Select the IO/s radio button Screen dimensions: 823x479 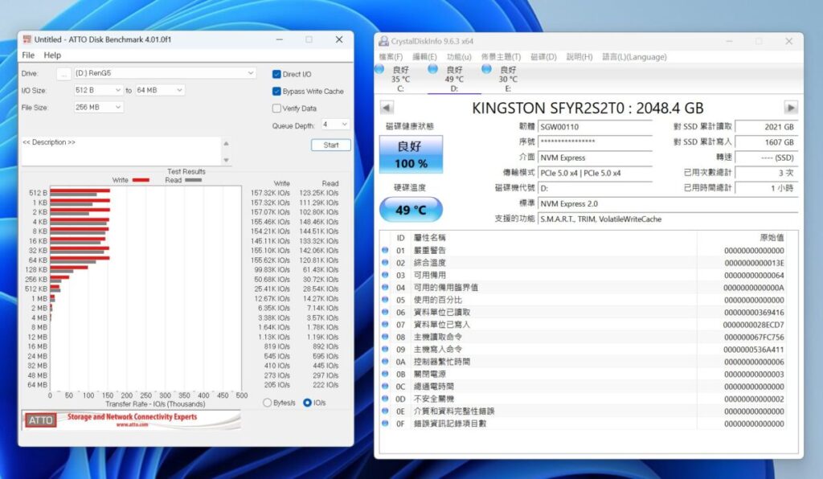pos(308,403)
